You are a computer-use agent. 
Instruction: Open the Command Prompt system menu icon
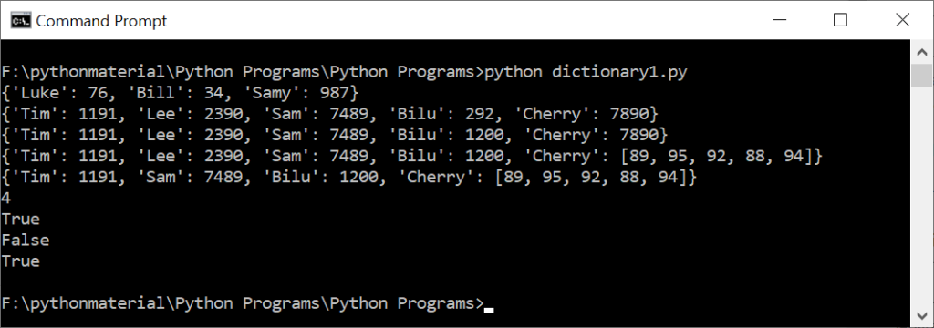click(x=20, y=21)
